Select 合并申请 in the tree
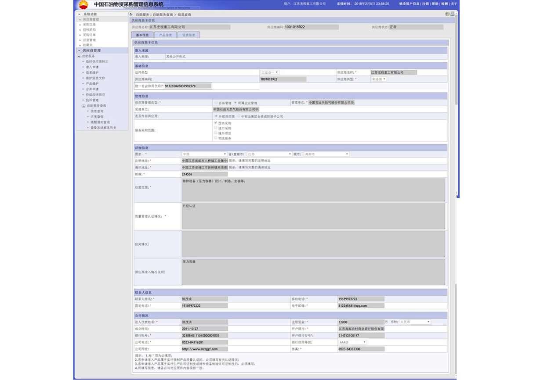Screen dimensions: 533x380 pyautogui.click(x=92, y=89)
